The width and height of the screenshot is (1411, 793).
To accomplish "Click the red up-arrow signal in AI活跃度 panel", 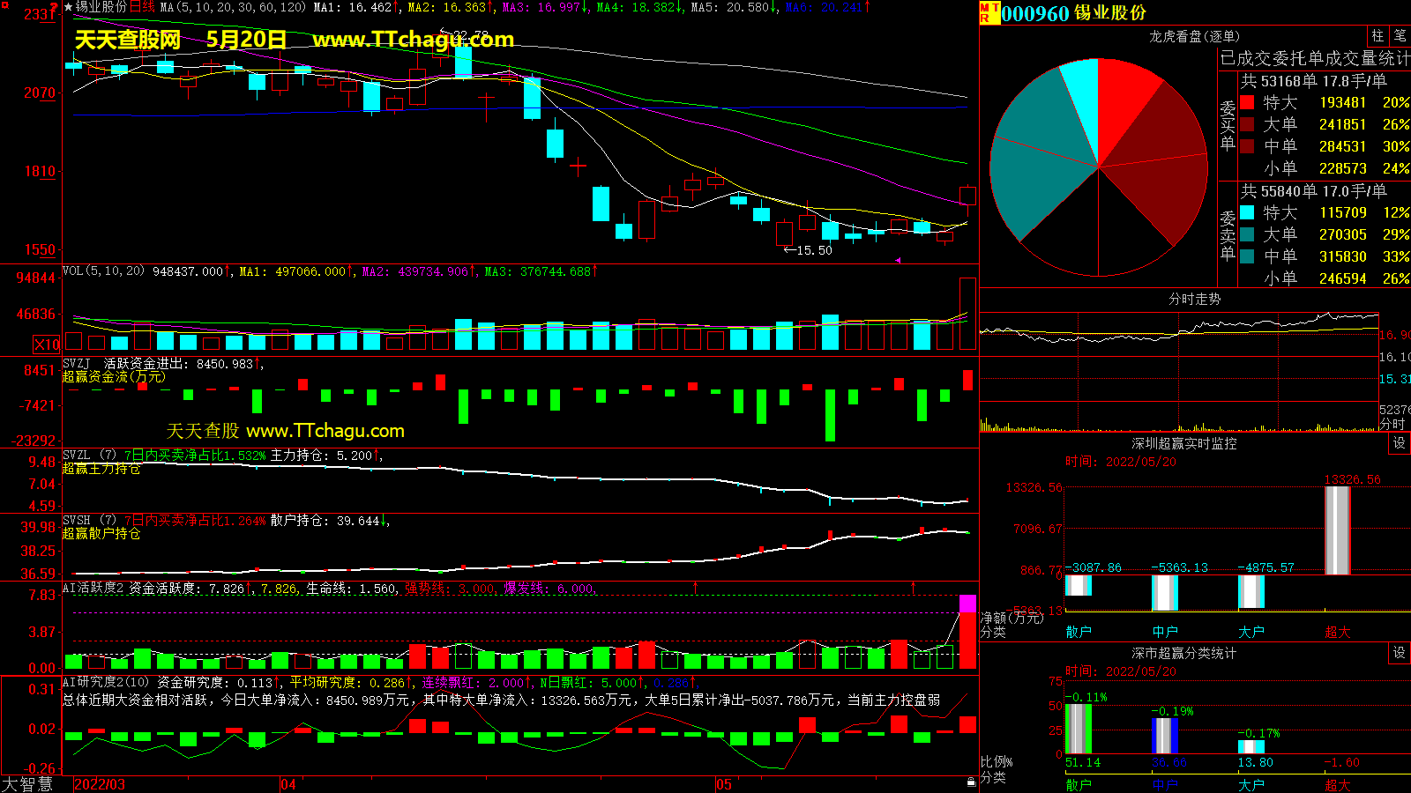I will (695, 587).
